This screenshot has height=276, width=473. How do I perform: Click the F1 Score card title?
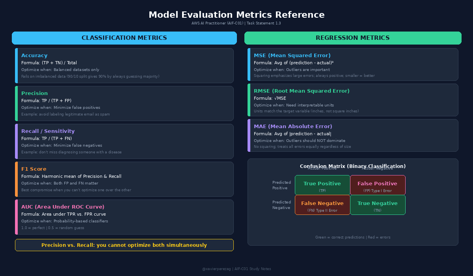pos(34,169)
